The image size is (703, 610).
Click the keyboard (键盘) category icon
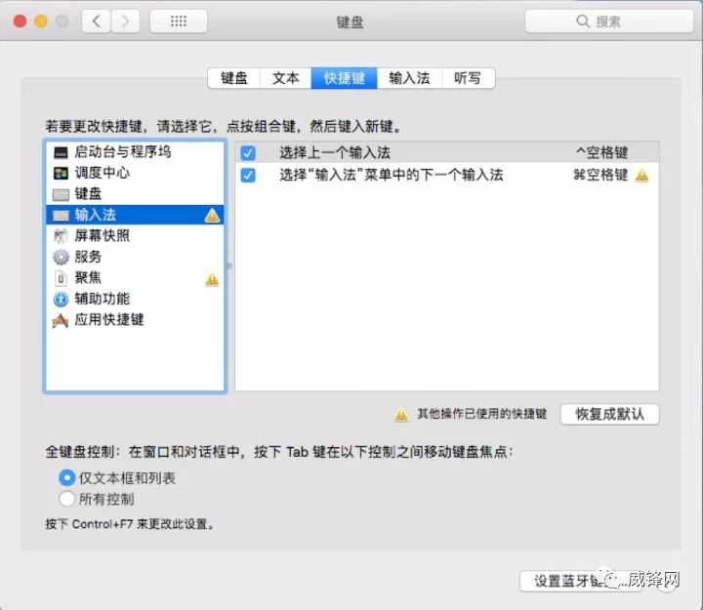pyautogui.click(x=61, y=194)
